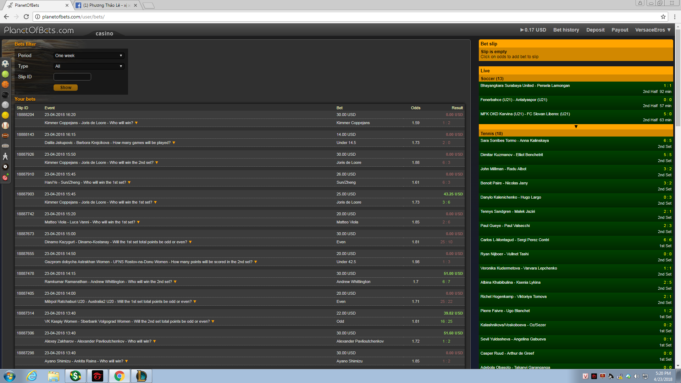Open Bet history in the top menu
This screenshot has height=383, width=681.
coord(566,30)
